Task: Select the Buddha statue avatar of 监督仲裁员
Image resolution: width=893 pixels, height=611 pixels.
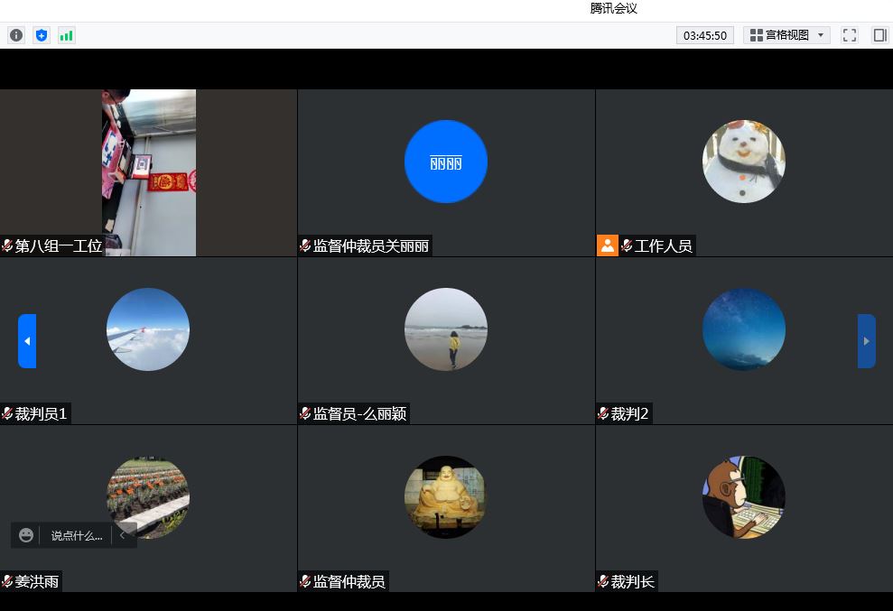Action: pyautogui.click(x=445, y=497)
